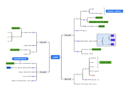Click the green 三个功效，三个要药 tag
The width and height of the screenshot is (129, 93).
(106, 62)
